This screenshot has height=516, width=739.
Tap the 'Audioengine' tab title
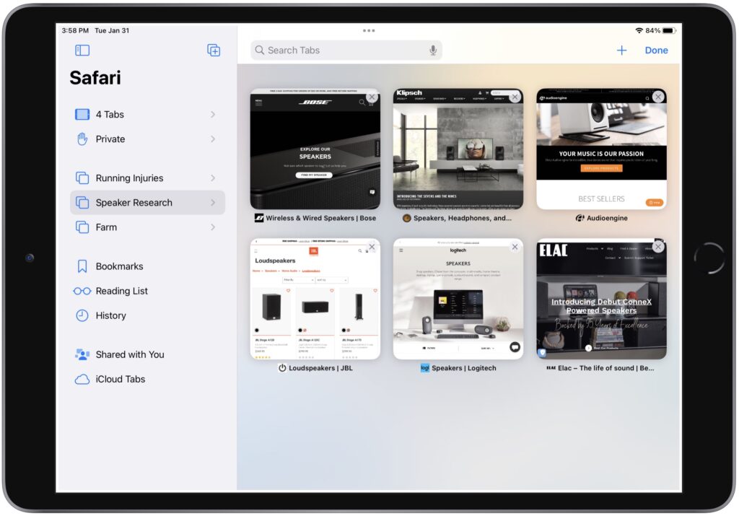tap(607, 218)
